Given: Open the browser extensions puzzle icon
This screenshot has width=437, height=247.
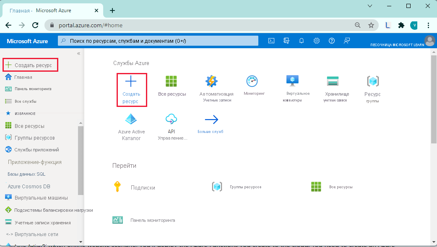Looking at the screenshot, I should pyautogui.click(x=401, y=25).
